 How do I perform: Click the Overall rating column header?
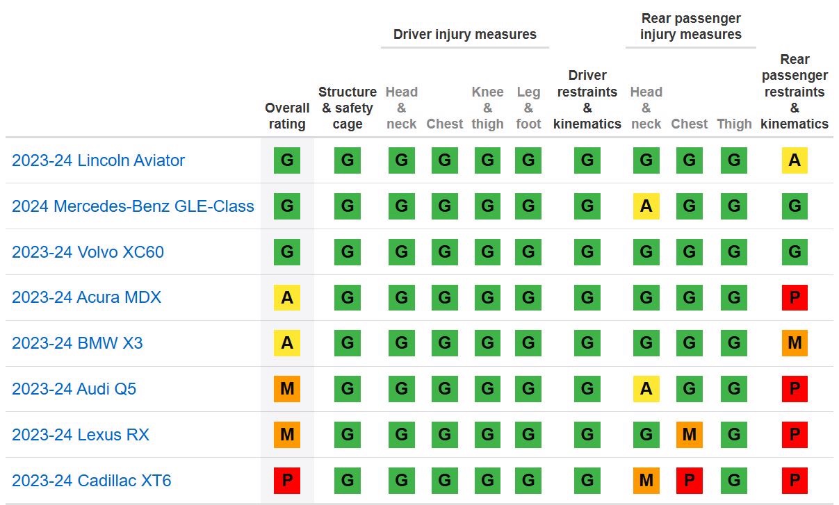pyautogui.click(x=287, y=116)
